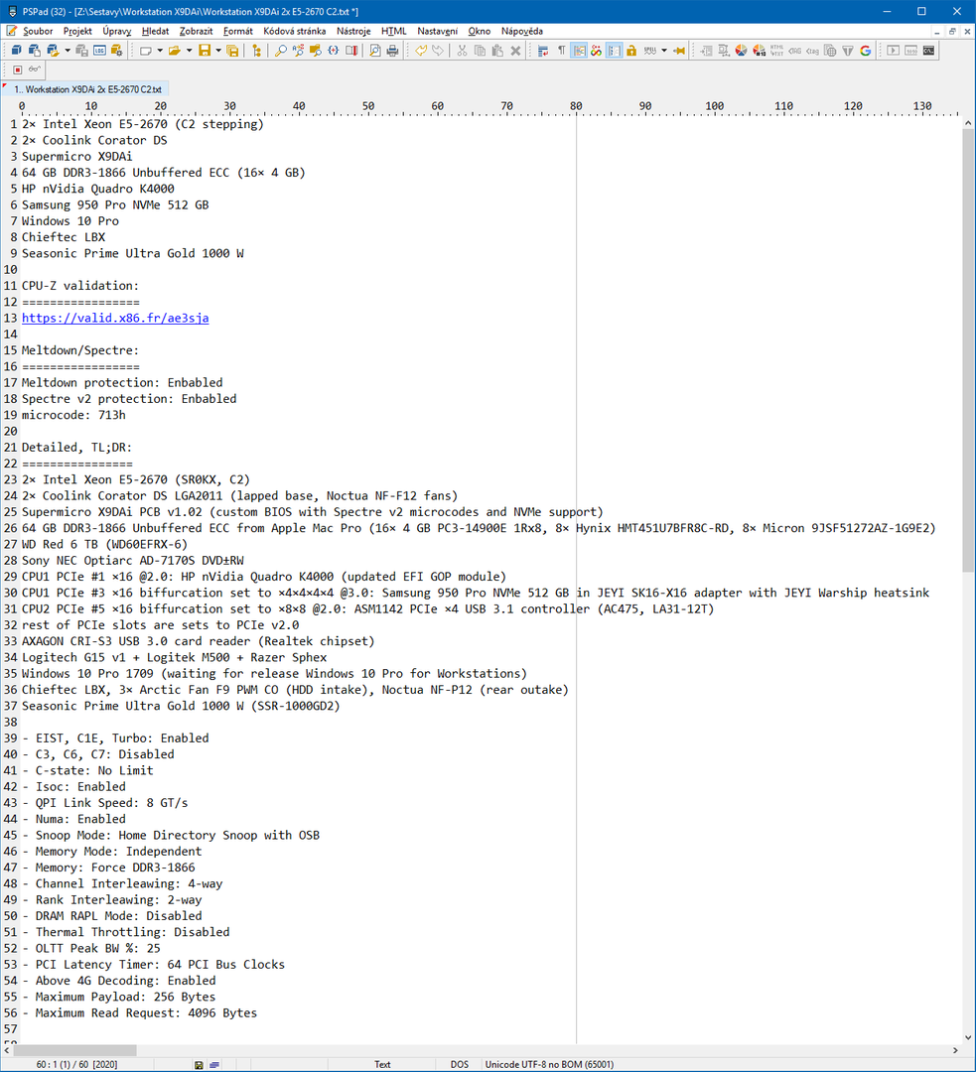The image size is (976, 1072).
Task: Click the command line console icon
Action: 928,51
